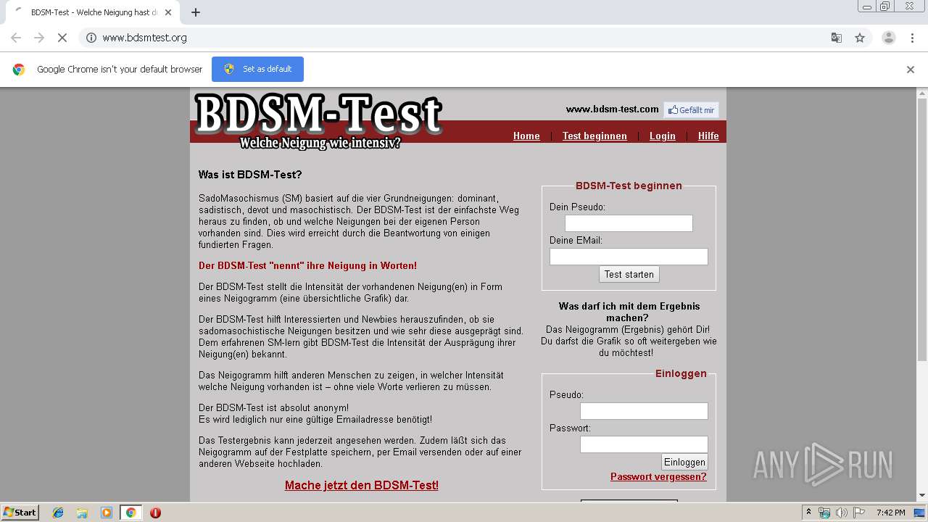This screenshot has width=928, height=522.
Task: Open the Passwort vergessen link
Action: pyautogui.click(x=658, y=476)
